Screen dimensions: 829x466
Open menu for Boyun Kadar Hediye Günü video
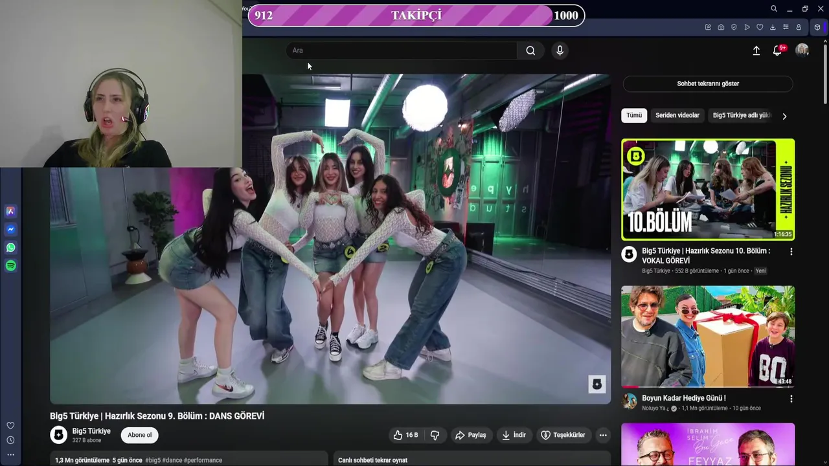point(791,399)
